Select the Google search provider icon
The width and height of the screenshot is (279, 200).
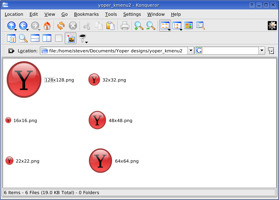(199, 51)
